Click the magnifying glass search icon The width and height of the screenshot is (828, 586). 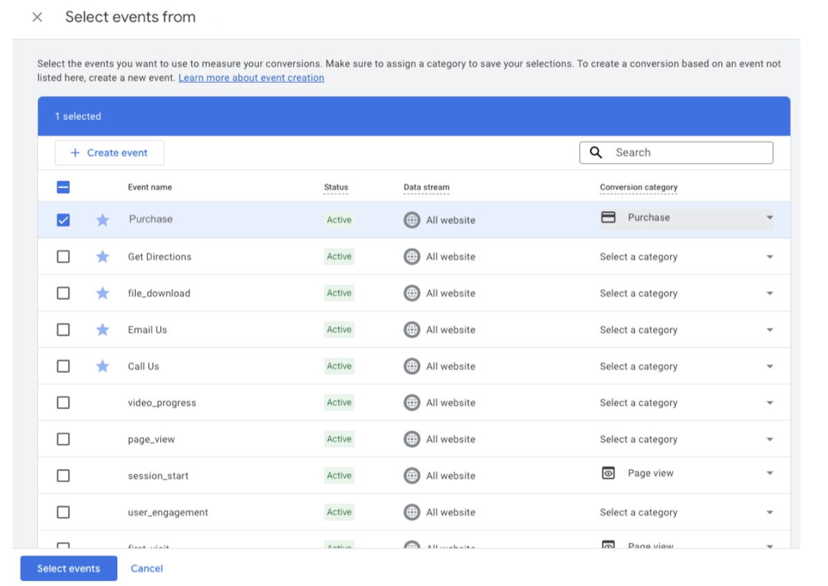pyautogui.click(x=596, y=152)
